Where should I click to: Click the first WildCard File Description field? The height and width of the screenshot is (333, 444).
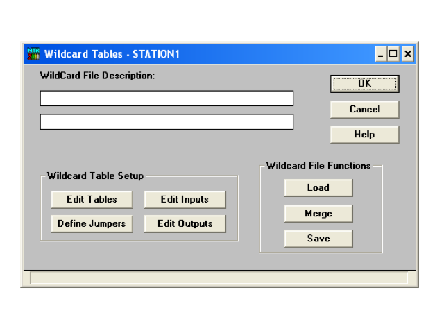point(166,99)
